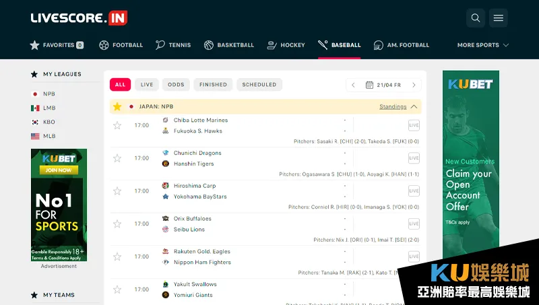Click Seibu Lions team logo
The width and height of the screenshot is (539, 305).
tap(165, 229)
